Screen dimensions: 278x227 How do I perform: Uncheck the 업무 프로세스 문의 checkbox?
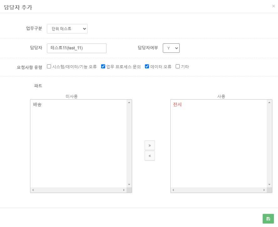click(103, 66)
